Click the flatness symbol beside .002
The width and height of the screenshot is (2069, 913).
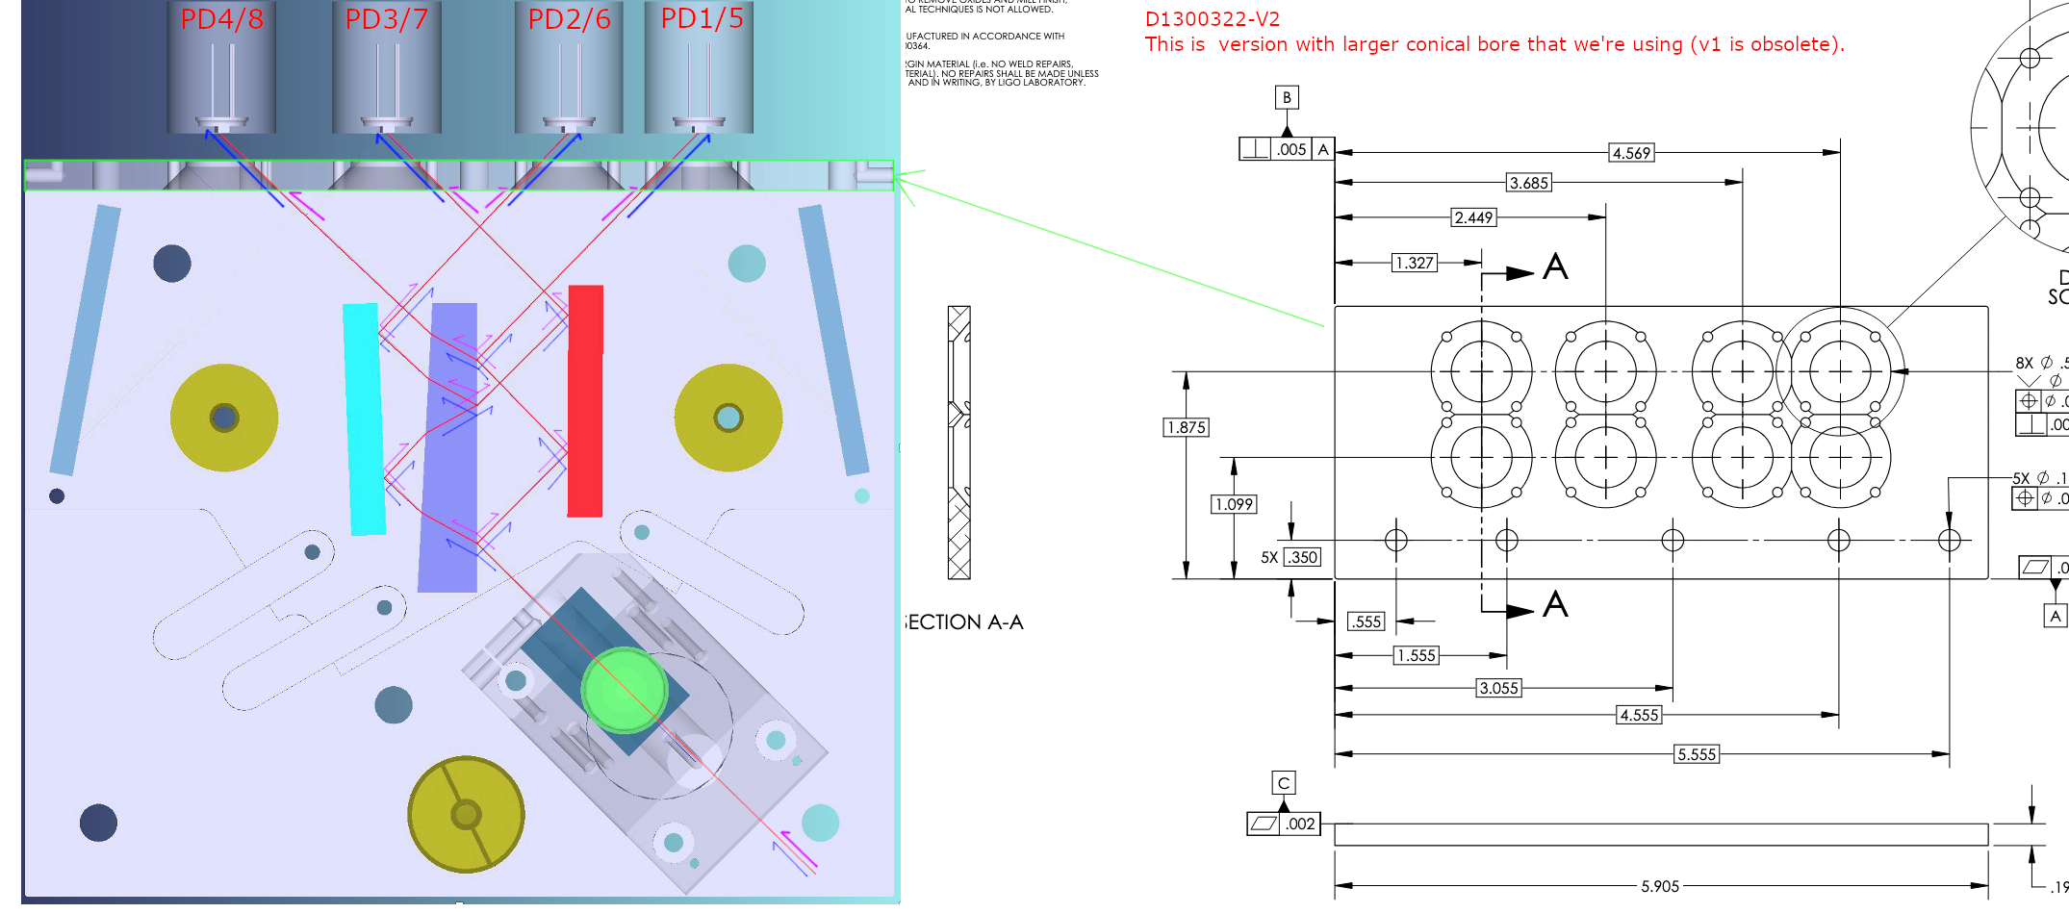click(1263, 824)
